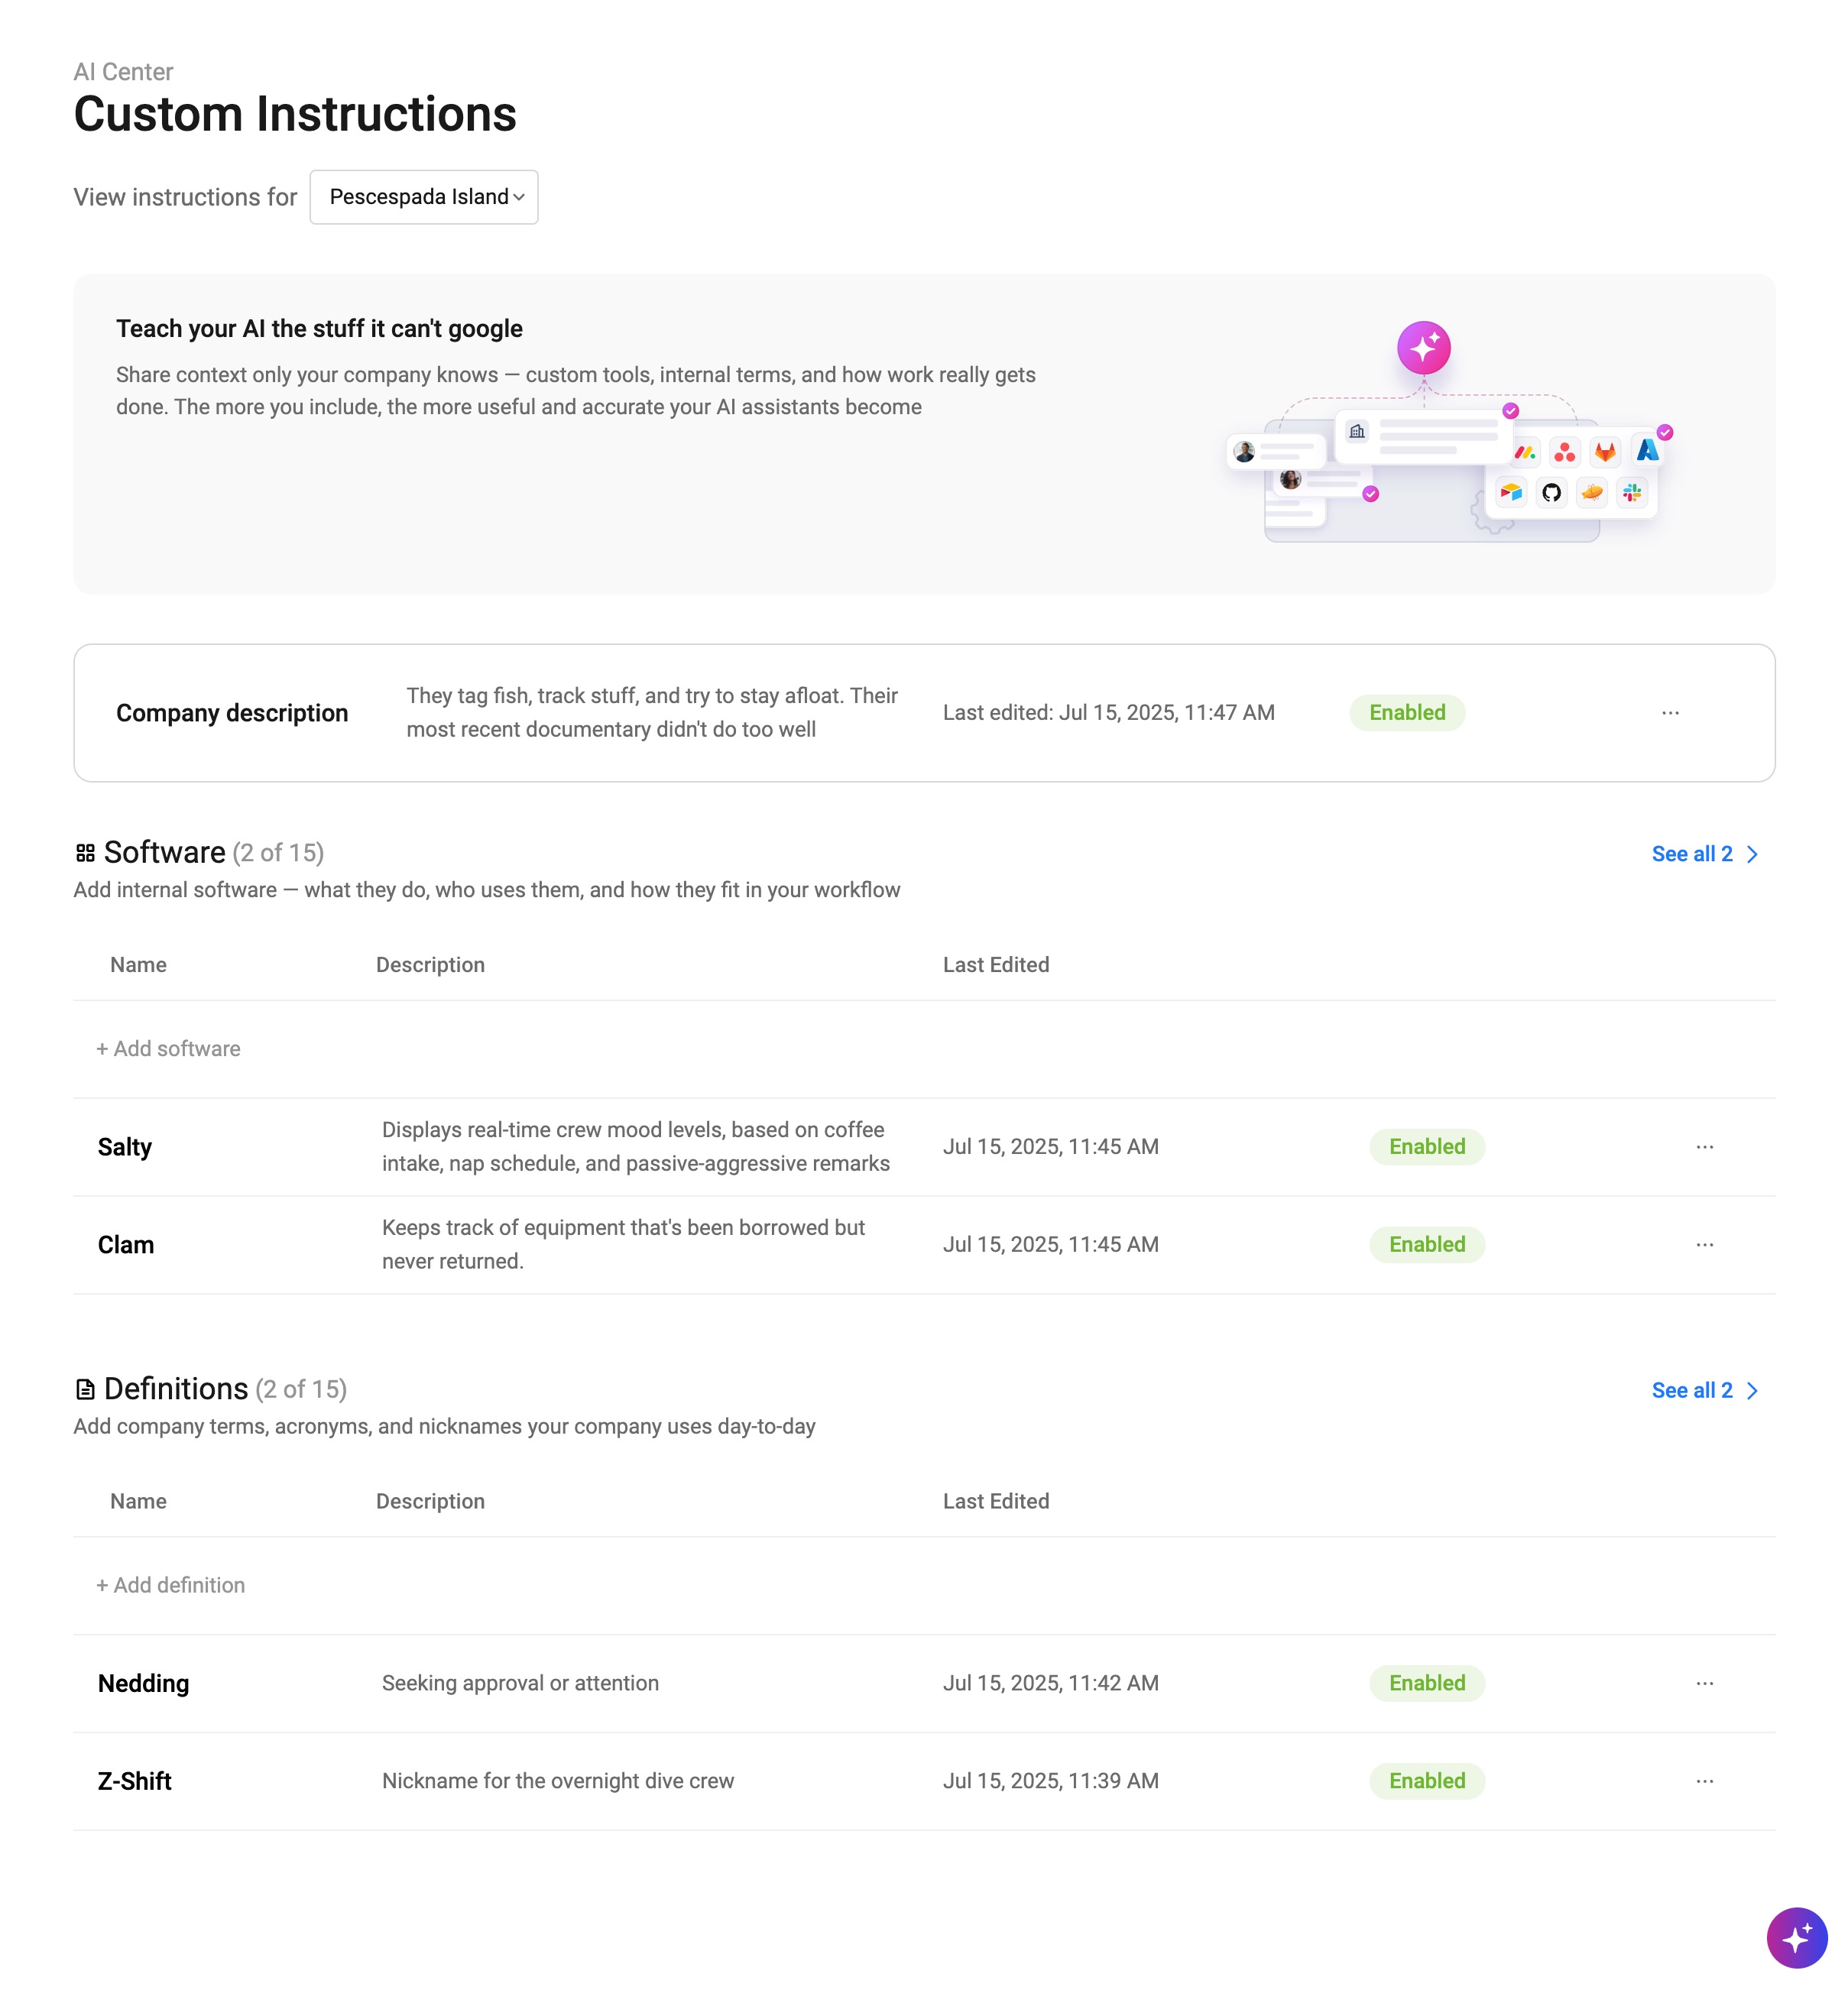1848x1990 pixels.
Task: Click the Slack icon in the illustration
Action: tap(1633, 494)
